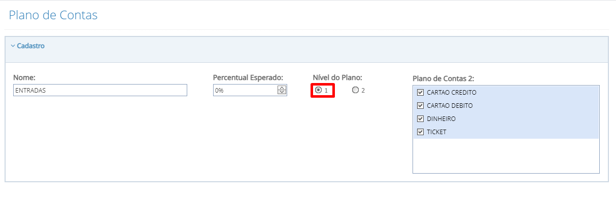Increase Percentual Esperado with up arrow

pos(282,88)
